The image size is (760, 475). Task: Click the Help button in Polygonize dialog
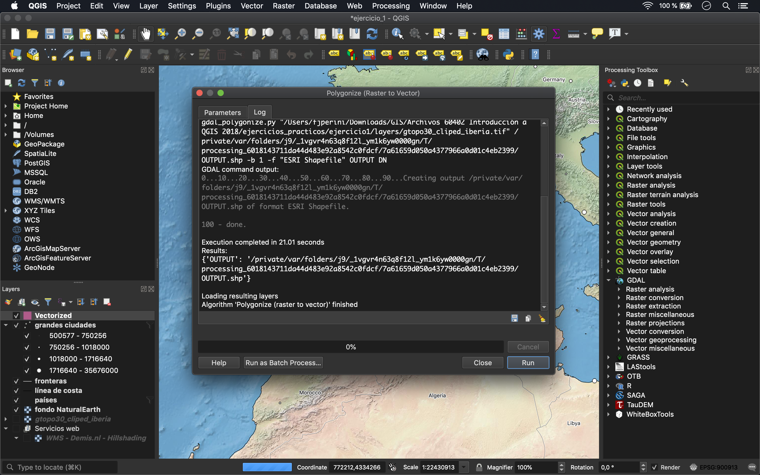coord(218,363)
